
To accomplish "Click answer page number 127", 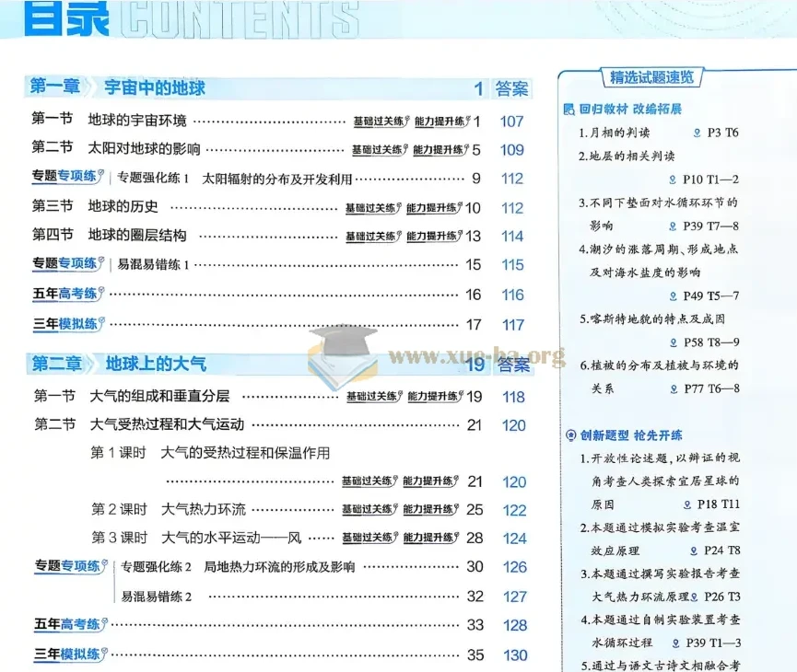I will (515, 597).
